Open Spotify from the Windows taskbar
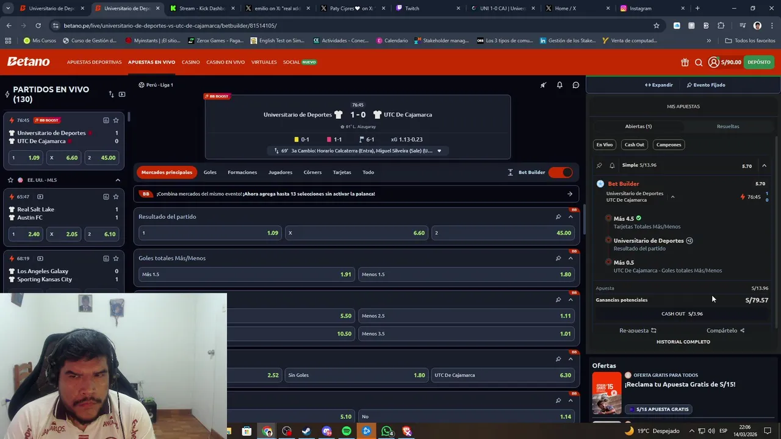 click(x=346, y=432)
